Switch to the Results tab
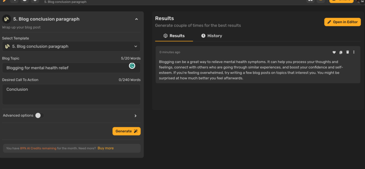This screenshot has width=365, height=169. (x=174, y=36)
